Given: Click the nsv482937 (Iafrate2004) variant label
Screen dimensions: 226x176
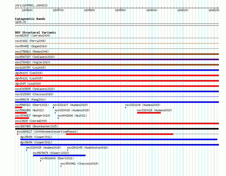Looking at the screenshot, I should (x=33, y=36).
